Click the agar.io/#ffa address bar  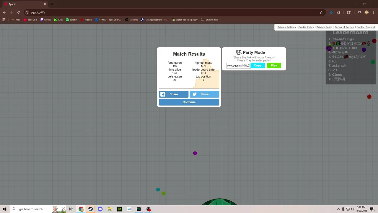[x=171, y=12]
